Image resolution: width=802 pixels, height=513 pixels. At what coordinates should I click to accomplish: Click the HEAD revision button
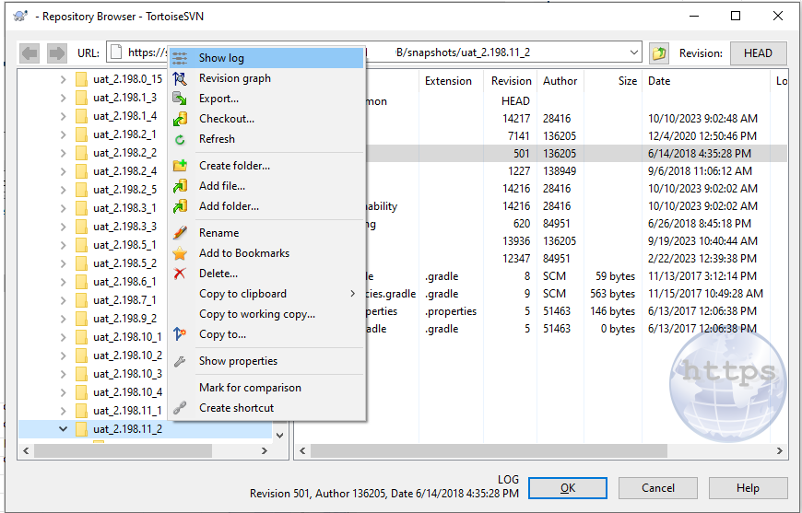(758, 53)
